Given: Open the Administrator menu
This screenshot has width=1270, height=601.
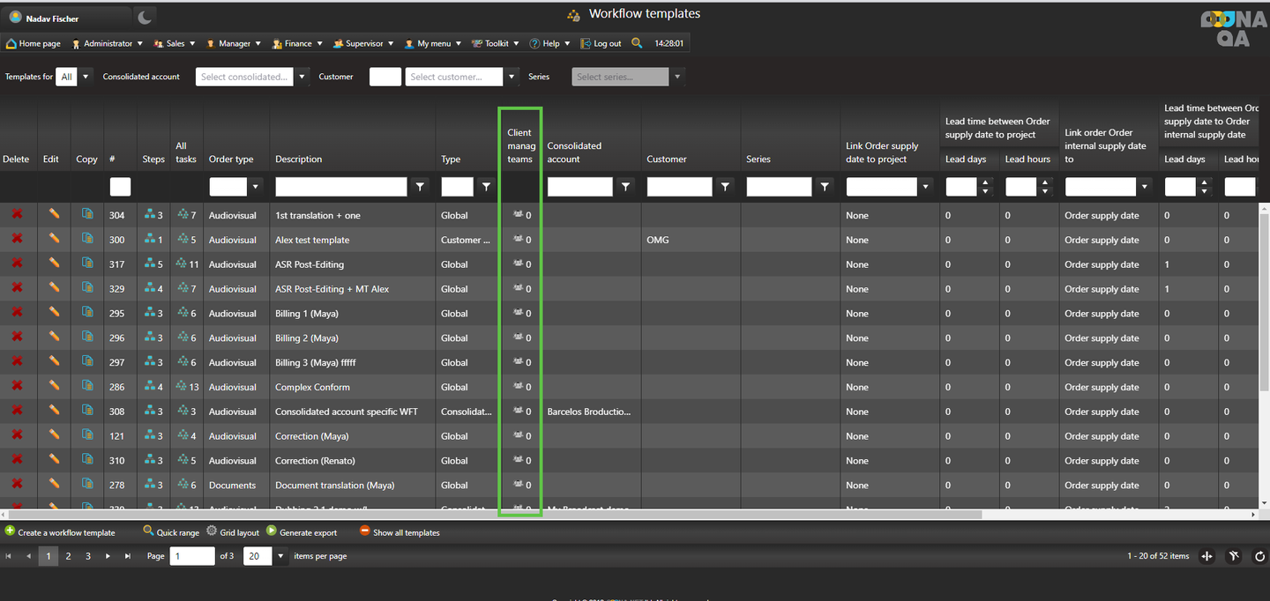Looking at the screenshot, I should pyautogui.click(x=107, y=43).
